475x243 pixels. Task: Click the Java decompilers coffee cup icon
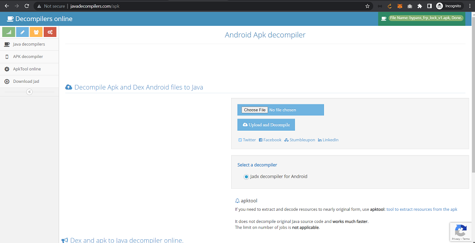pos(7,44)
